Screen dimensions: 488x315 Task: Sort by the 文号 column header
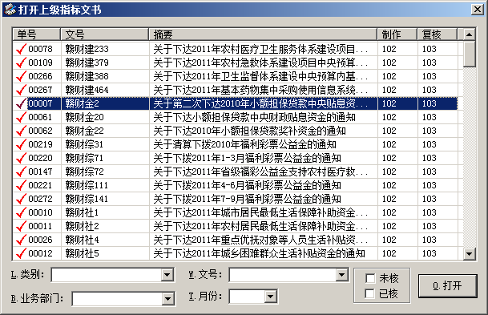[x=104, y=34]
